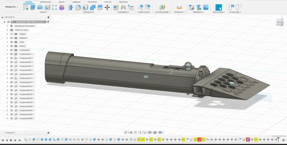This screenshot has width=287, height=145.
Task: Collapse the BROWSER panel arrows
Action: click(2, 17)
